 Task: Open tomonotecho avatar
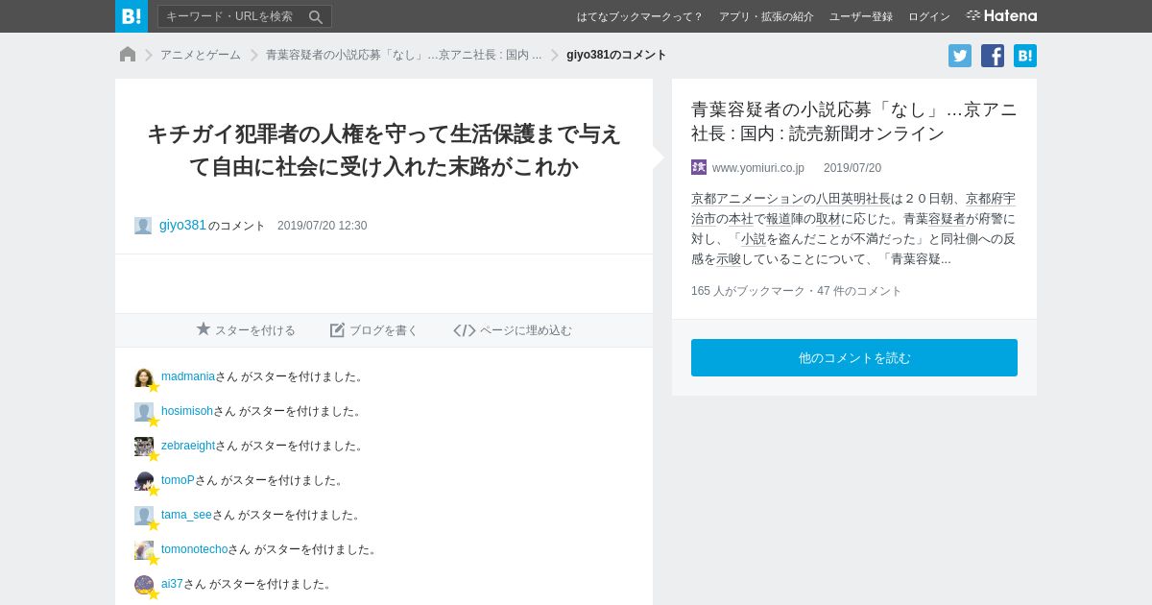(x=144, y=550)
